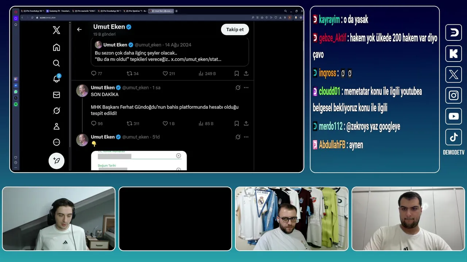Open Aria AI in the Opera sidebar
Screen dimensions: 467x262
pyautogui.click(x=16, y=79)
